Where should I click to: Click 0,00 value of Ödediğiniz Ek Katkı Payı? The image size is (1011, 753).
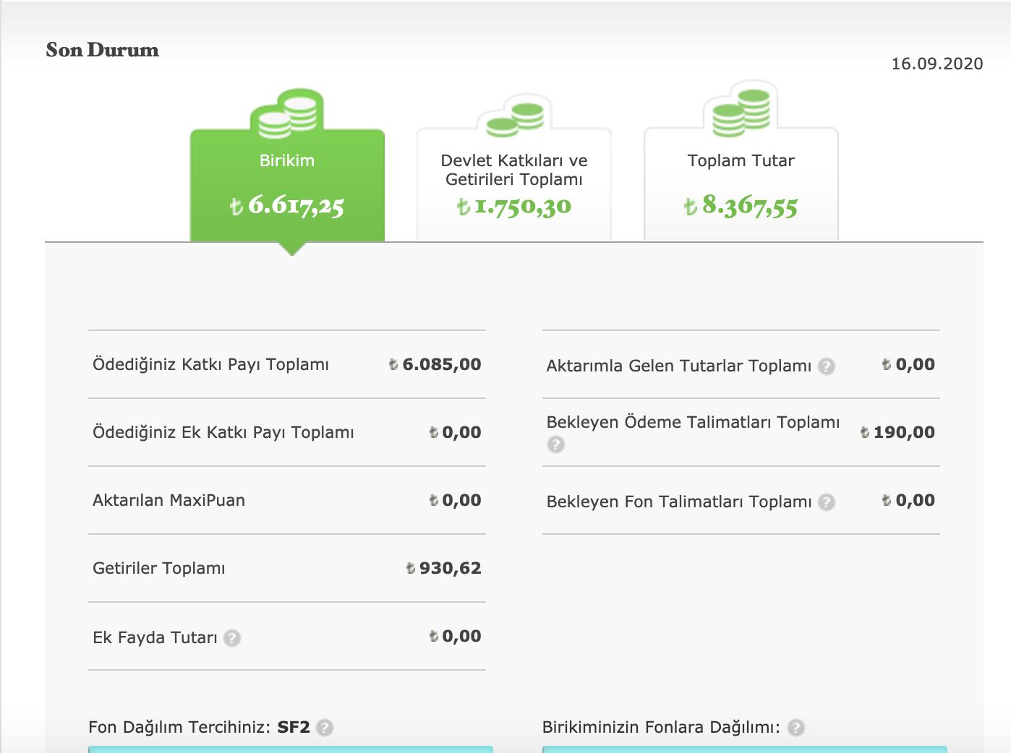point(455,432)
